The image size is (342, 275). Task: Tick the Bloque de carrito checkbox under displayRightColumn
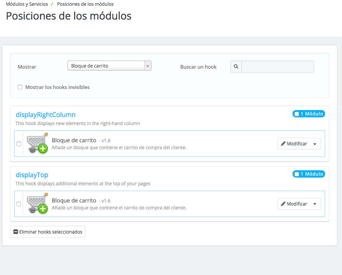coord(19,144)
